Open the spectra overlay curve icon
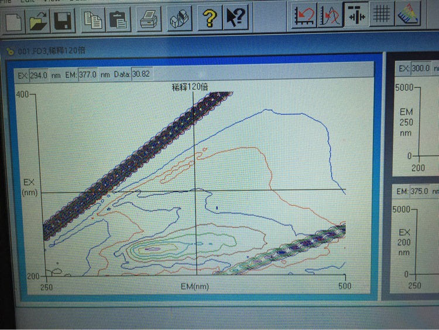 click(330, 15)
